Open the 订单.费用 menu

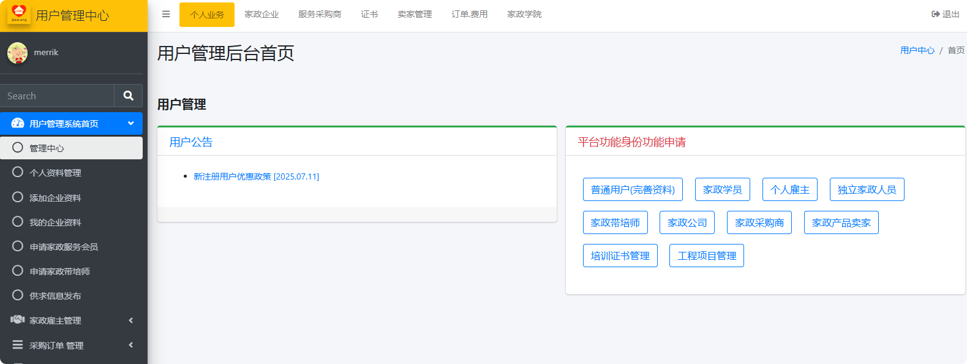coord(469,14)
